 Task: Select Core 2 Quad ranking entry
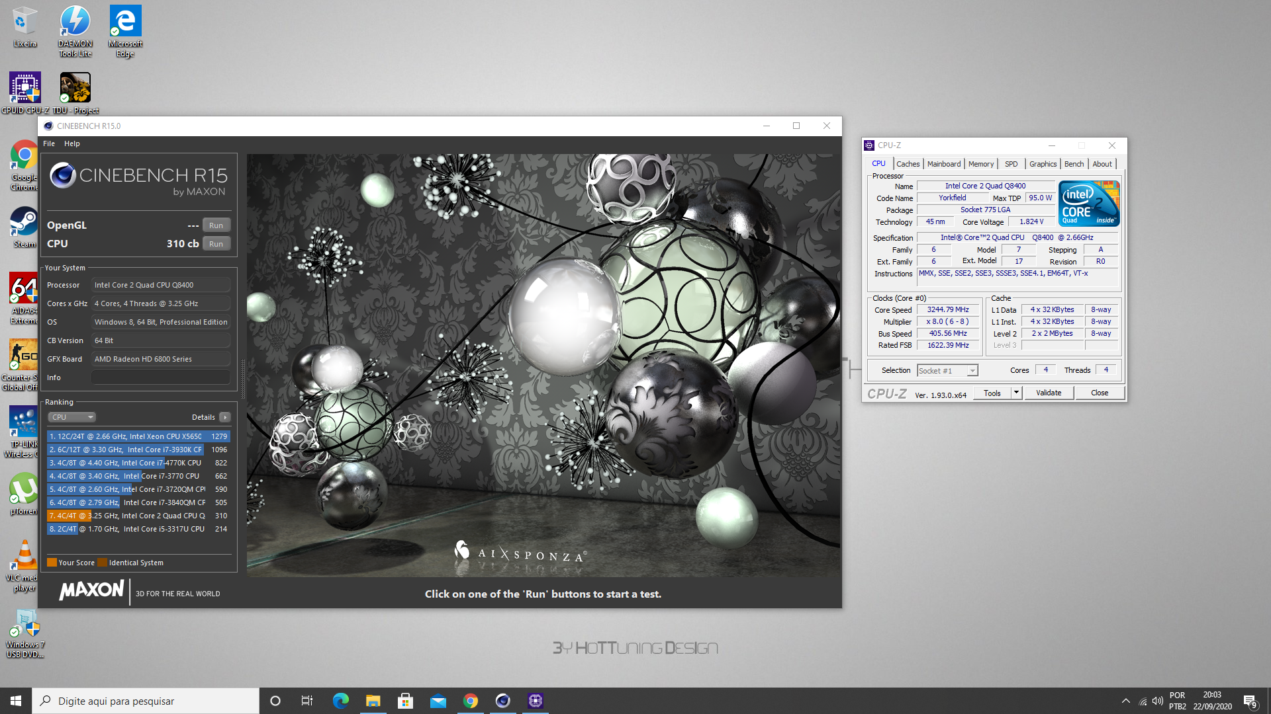pyautogui.click(x=138, y=516)
